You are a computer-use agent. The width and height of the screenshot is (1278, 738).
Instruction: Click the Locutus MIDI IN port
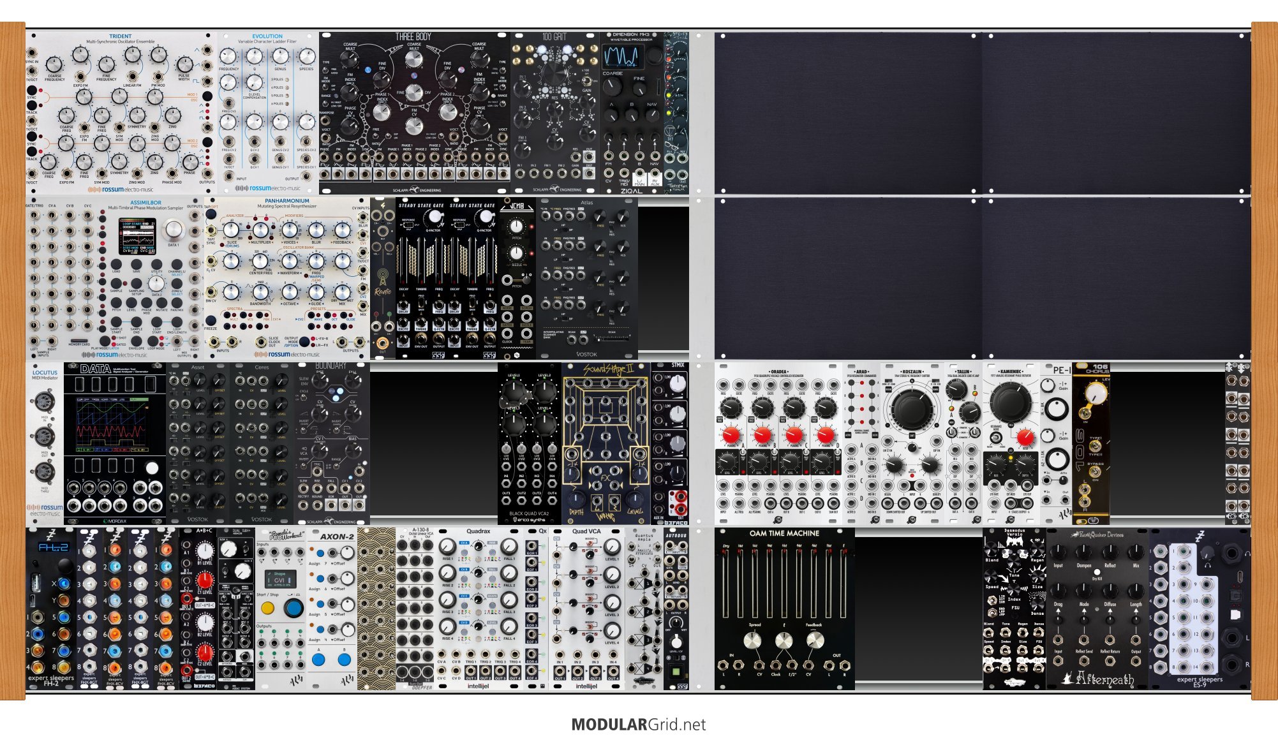click(x=45, y=402)
